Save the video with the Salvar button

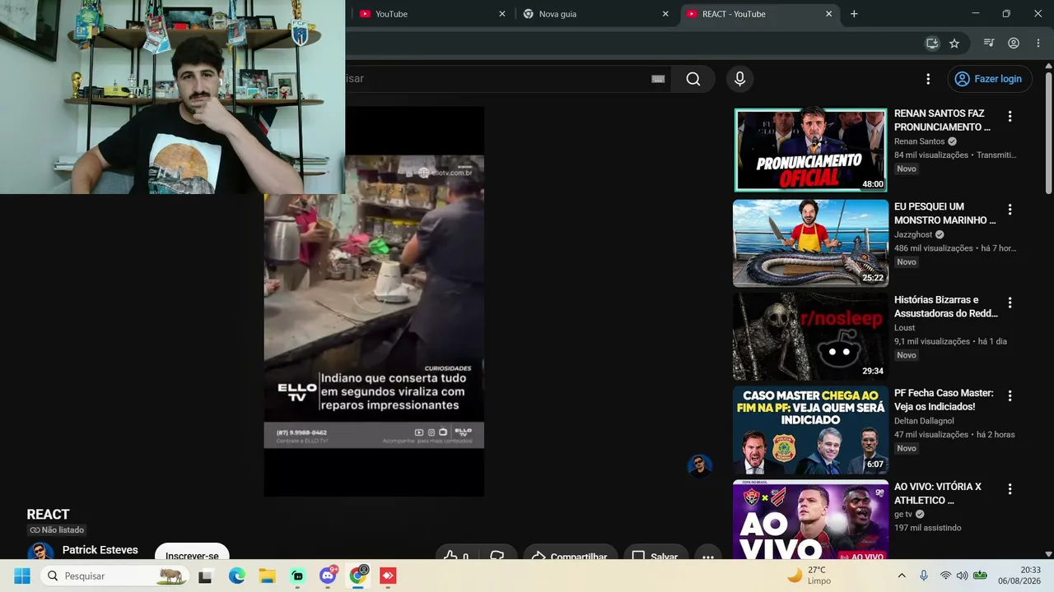coord(655,553)
